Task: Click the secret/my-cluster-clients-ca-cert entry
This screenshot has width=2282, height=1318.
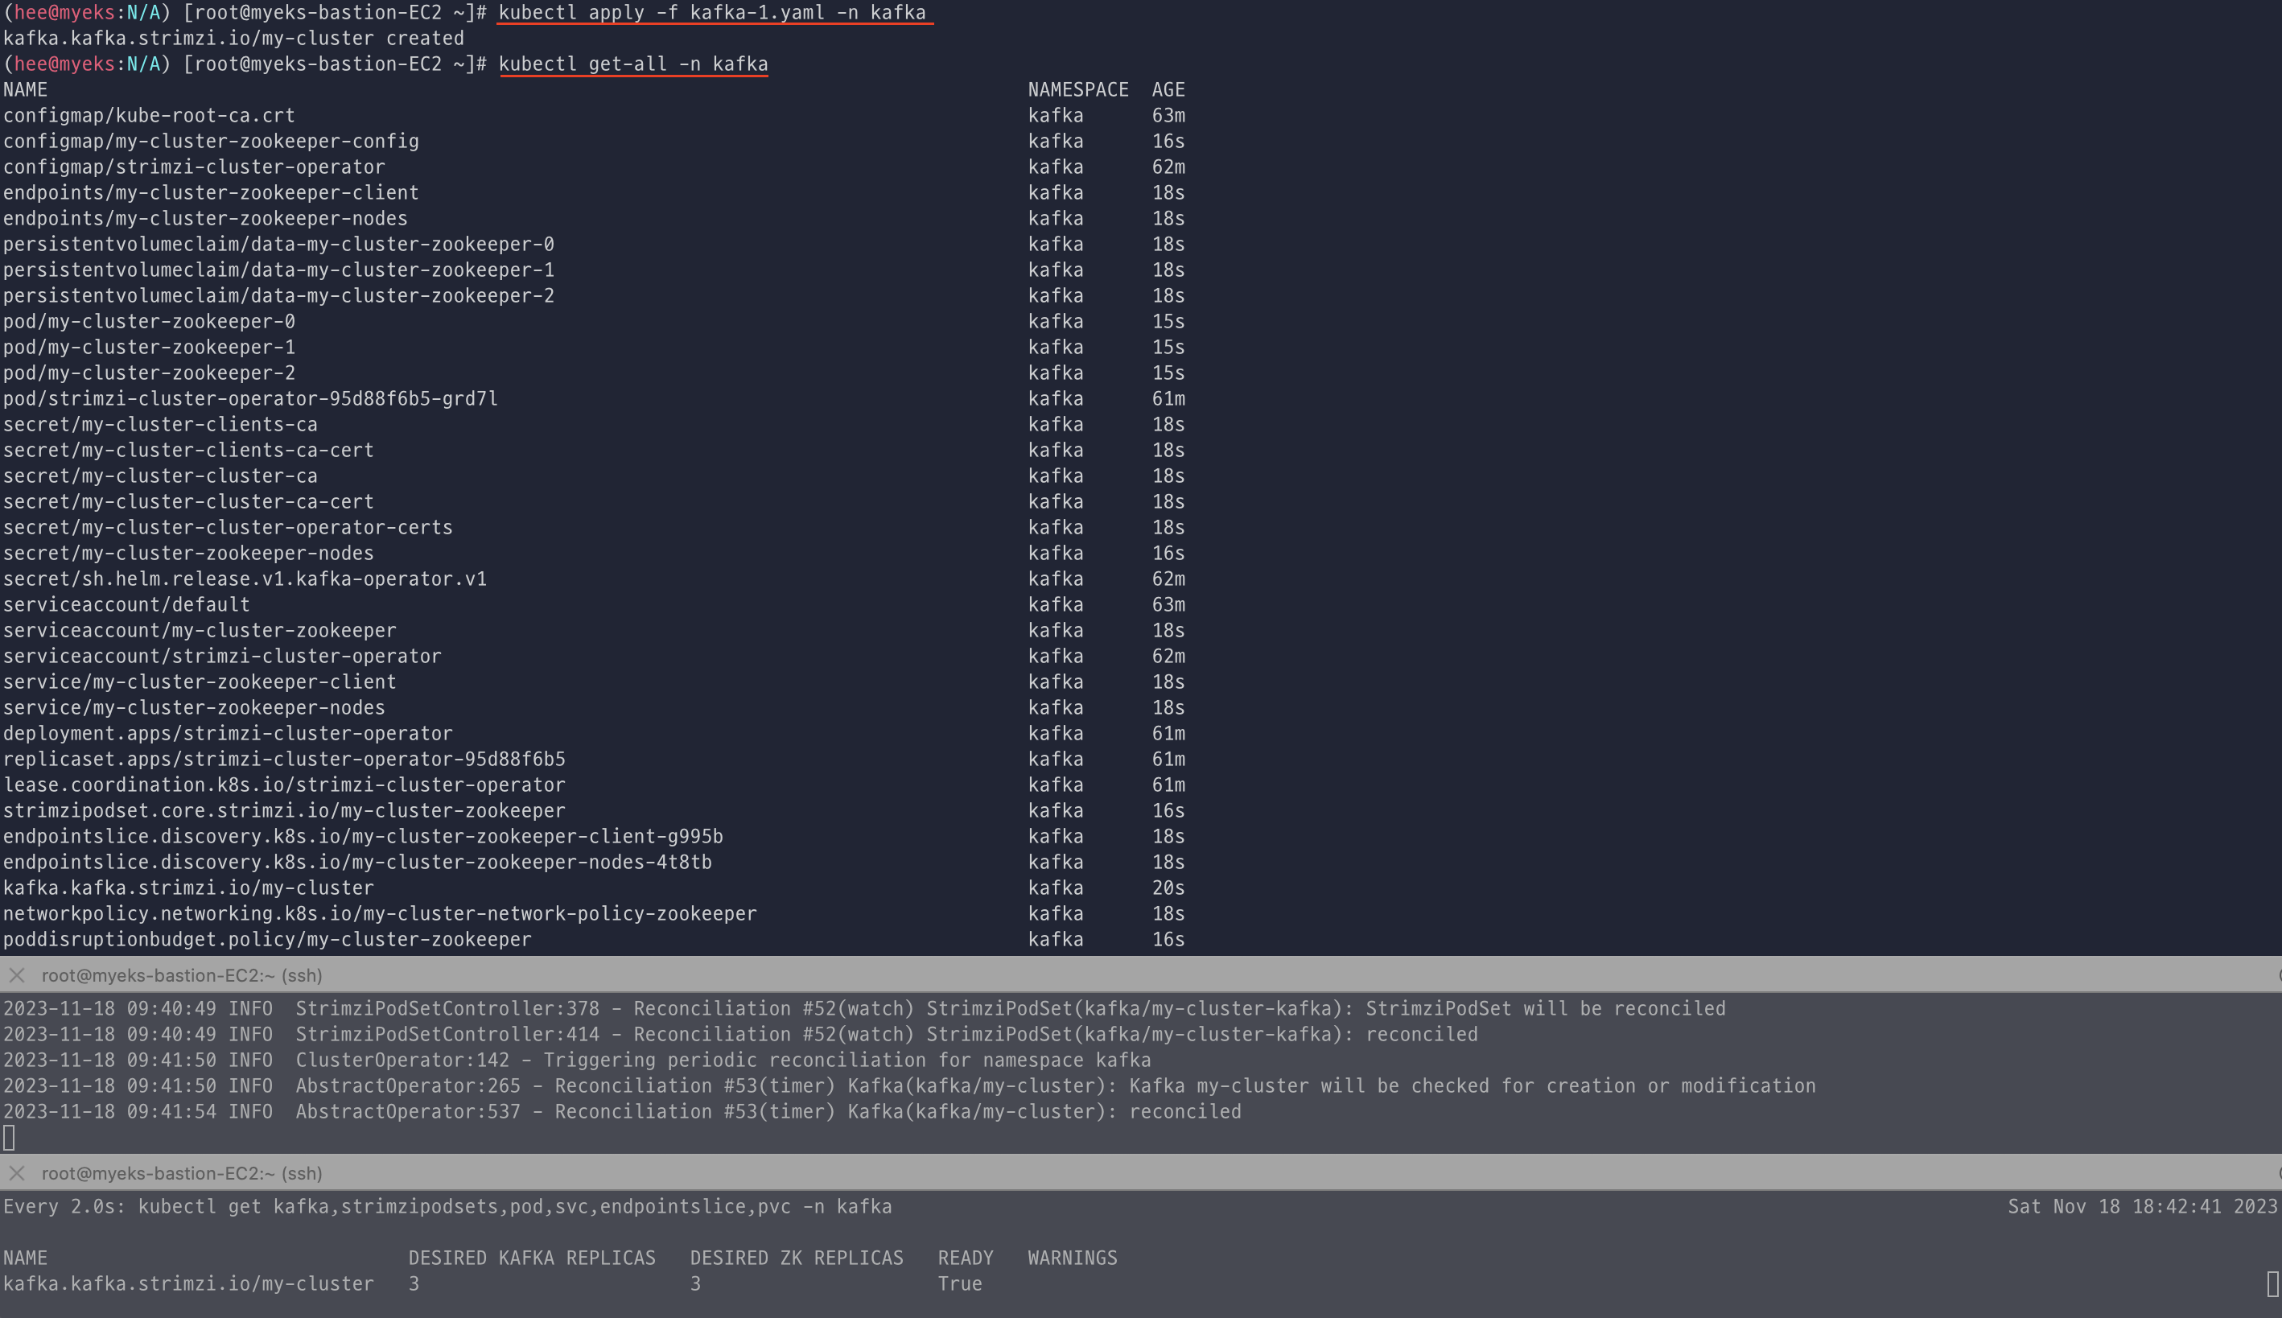Action: tap(188, 450)
